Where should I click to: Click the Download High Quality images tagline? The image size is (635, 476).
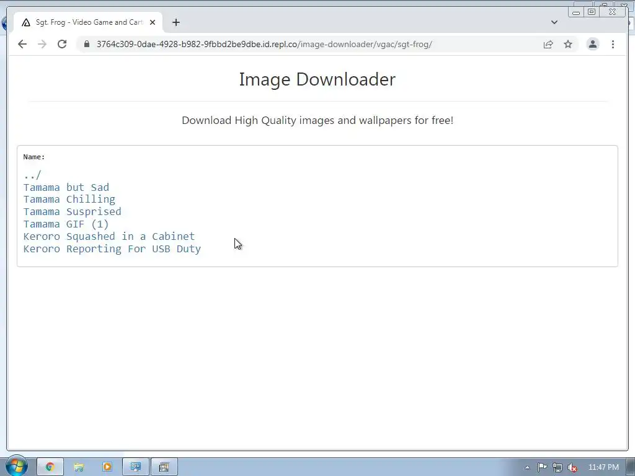[317, 120]
